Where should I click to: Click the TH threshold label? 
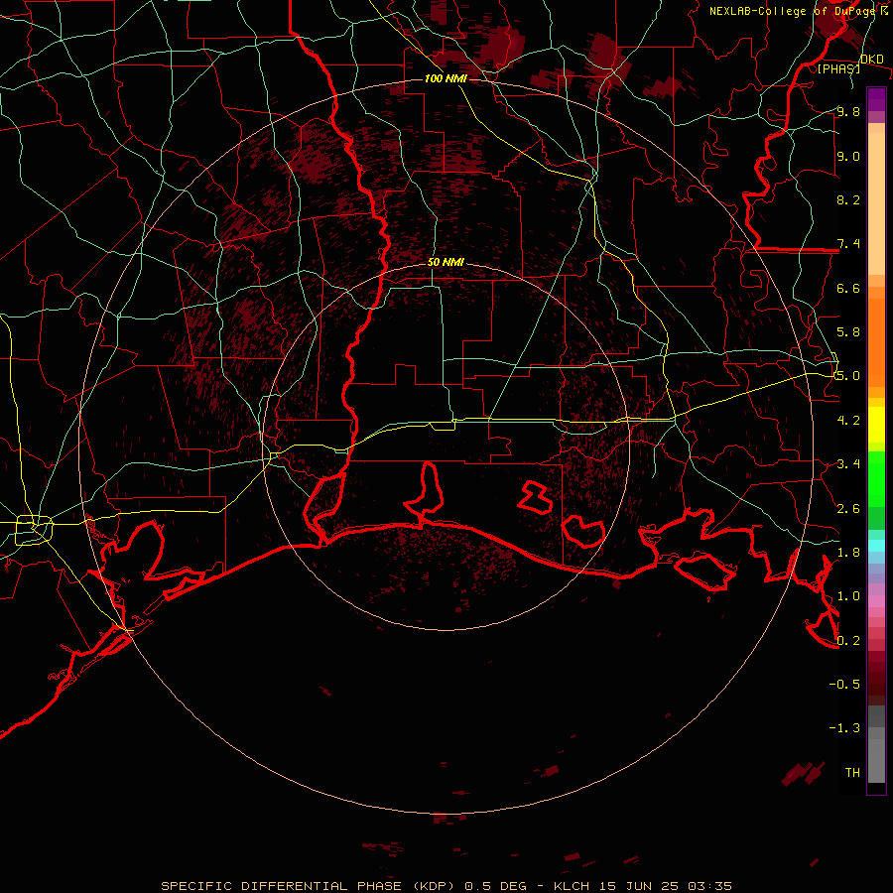(852, 773)
